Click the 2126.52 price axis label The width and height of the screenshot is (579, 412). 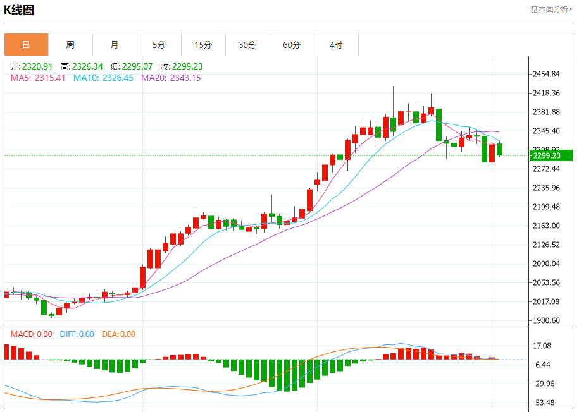546,245
